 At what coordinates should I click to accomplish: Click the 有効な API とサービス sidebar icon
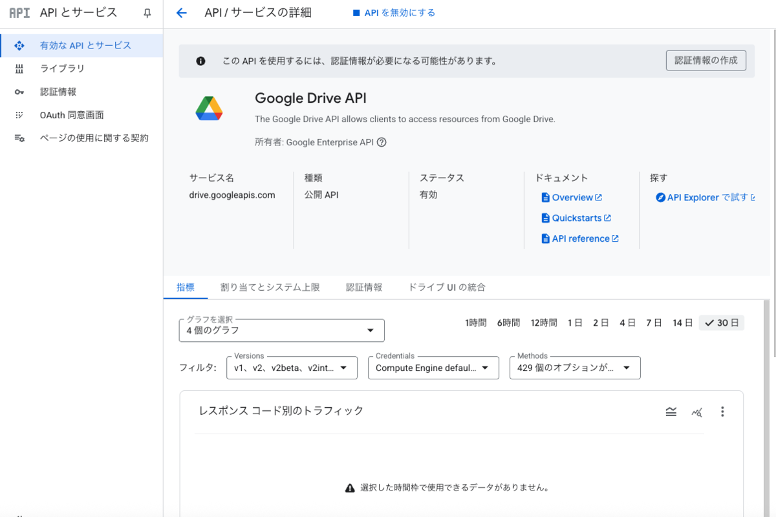point(19,45)
